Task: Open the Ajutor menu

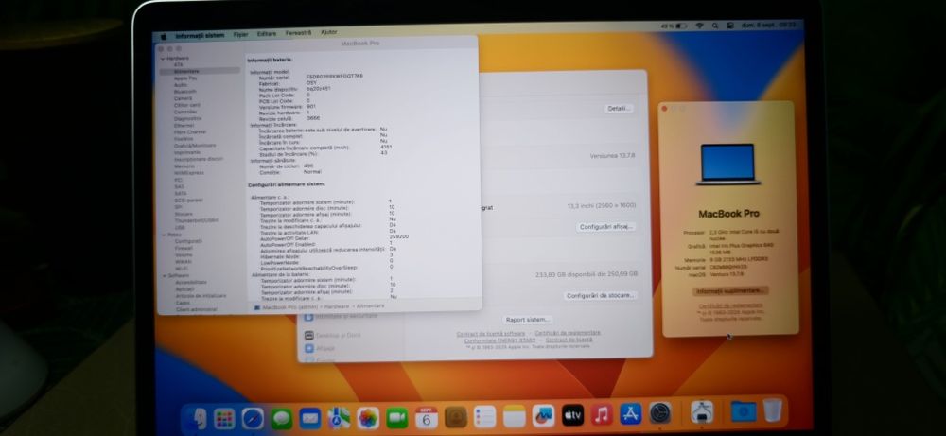Action: tap(329, 32)
